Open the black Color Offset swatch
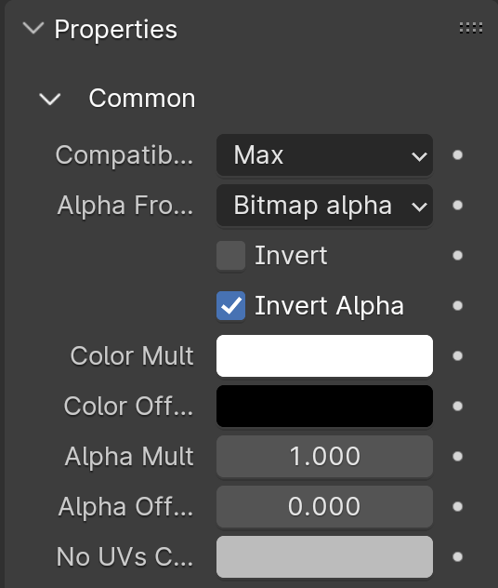This screenshot has height=588, width=498. (324, 407)
